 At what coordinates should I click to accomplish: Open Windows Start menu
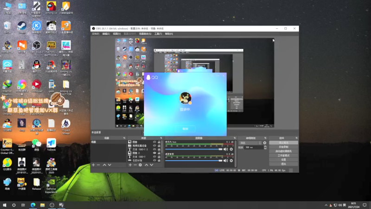point(5,205)
